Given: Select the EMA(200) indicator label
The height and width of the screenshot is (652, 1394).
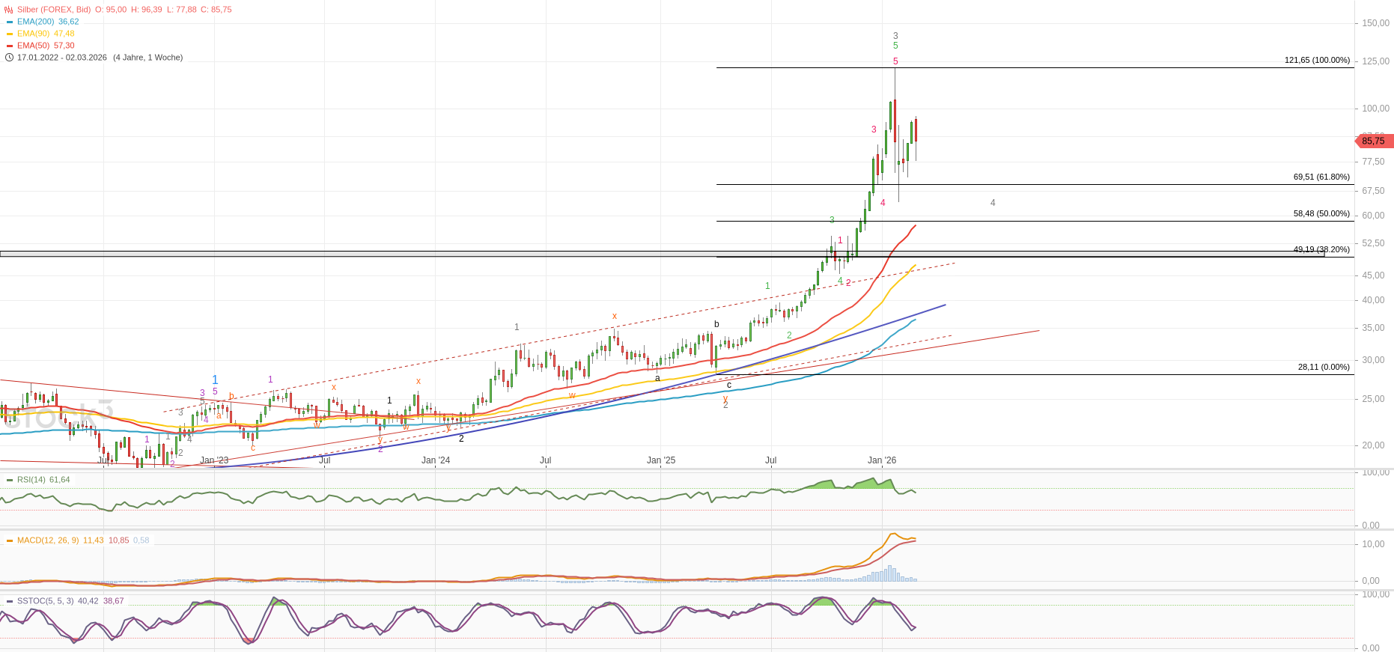Looking at the screenshot, I should pyautogui.click(x=35, y=22).
